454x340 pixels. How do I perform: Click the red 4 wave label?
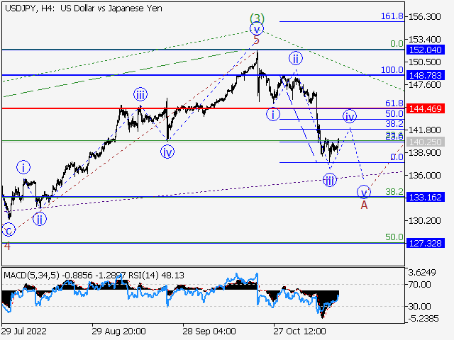point(7,246)
